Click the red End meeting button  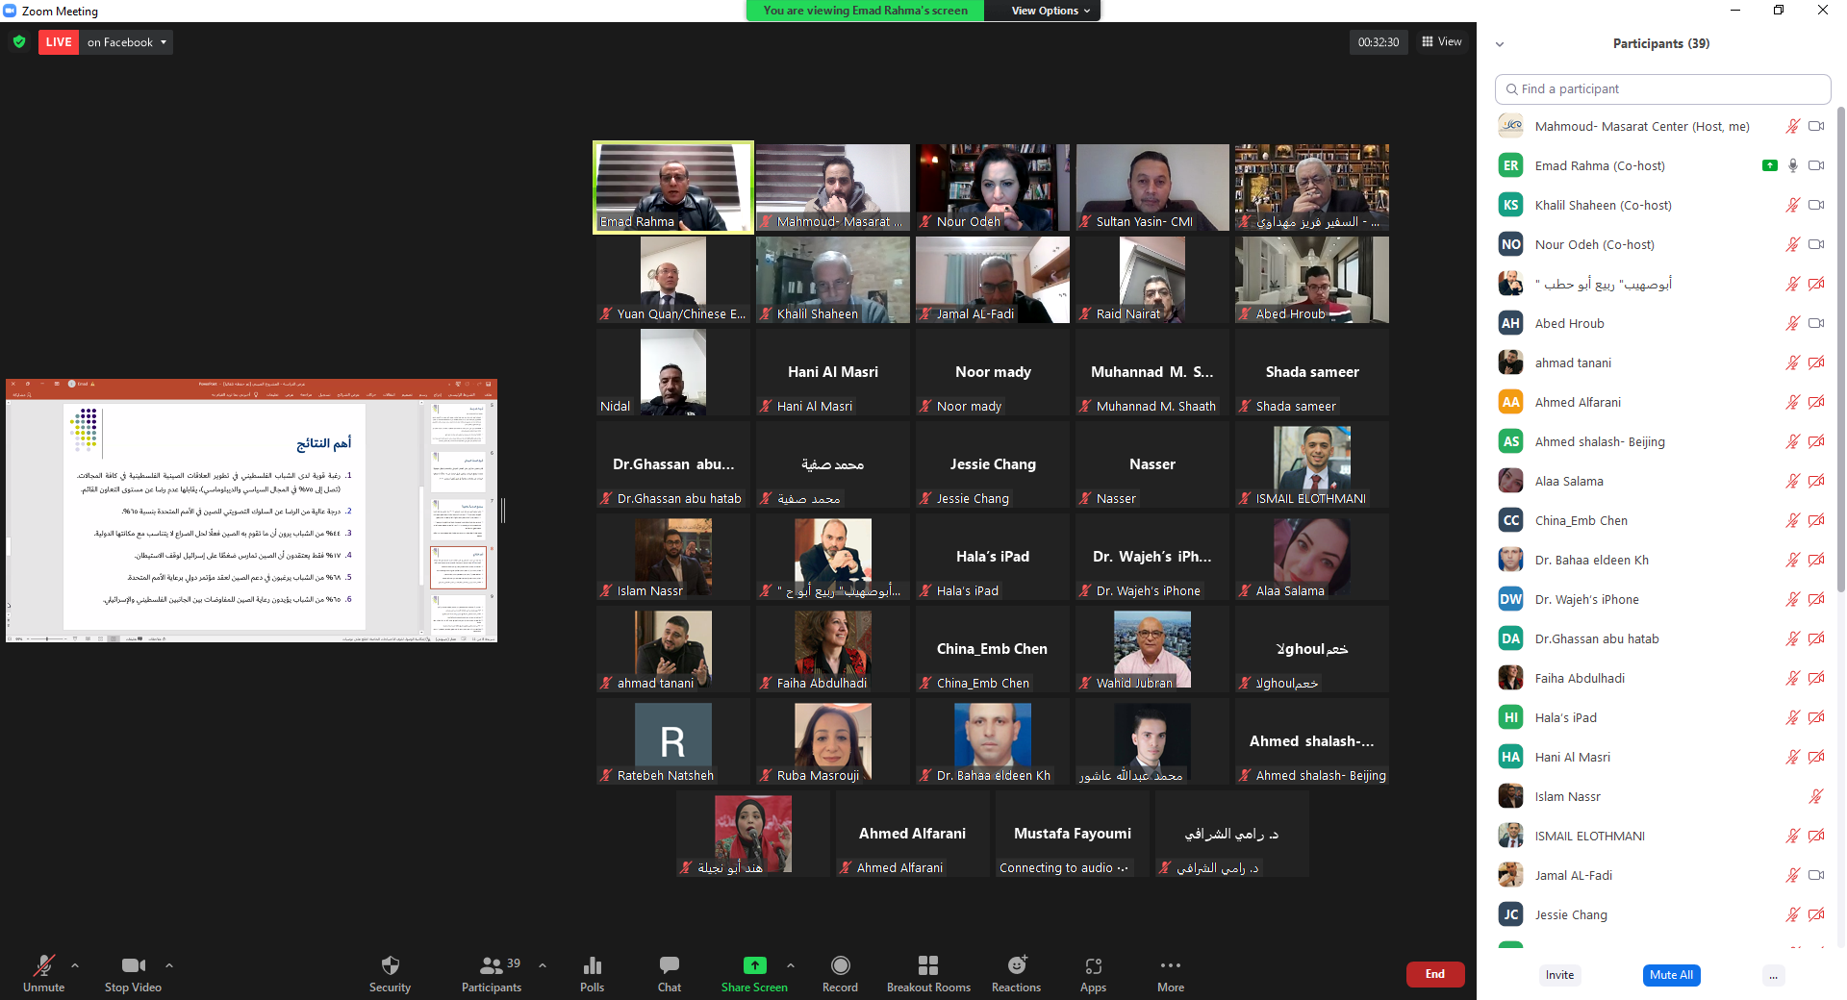tap(1434, 974)
